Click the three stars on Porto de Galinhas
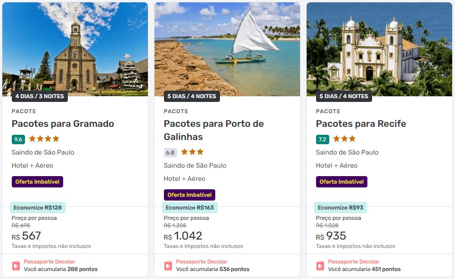The width and height of the screenshot is (455, 279). pyautogui.click(x=192, y=152)
